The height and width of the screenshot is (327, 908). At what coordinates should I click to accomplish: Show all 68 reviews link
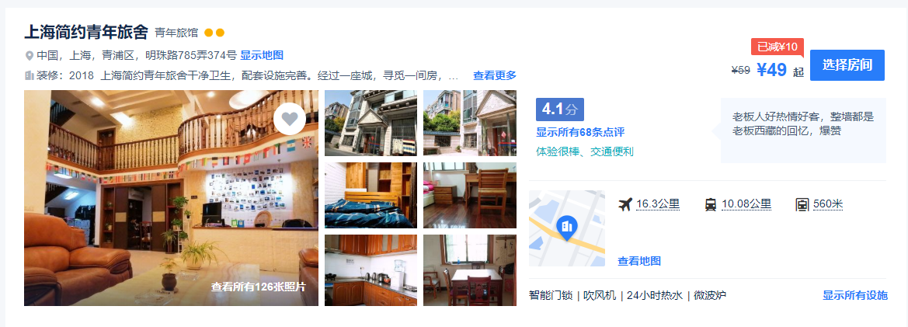pos(580,132)
